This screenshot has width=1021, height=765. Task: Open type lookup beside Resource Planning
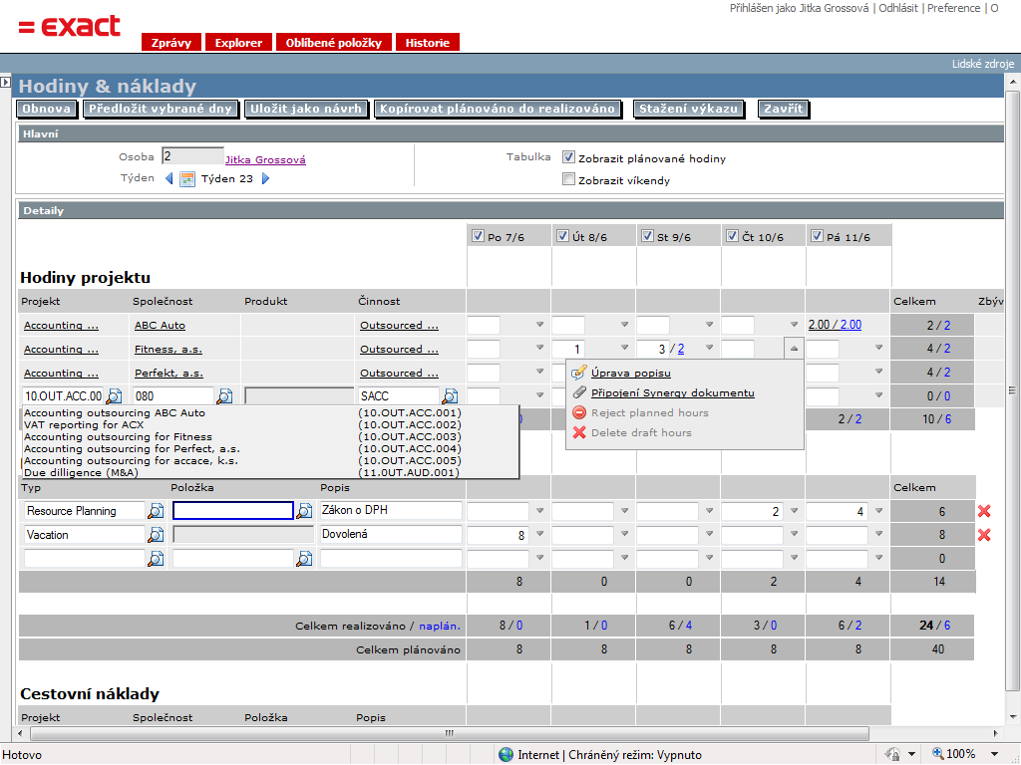156,511
